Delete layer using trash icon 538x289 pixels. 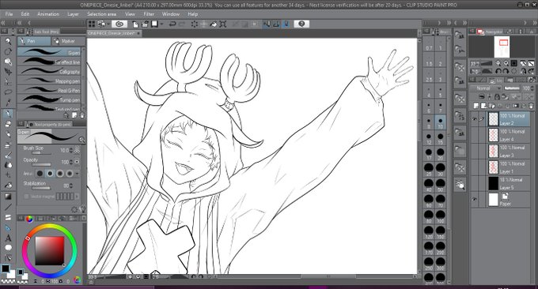[x=531, y=106]
